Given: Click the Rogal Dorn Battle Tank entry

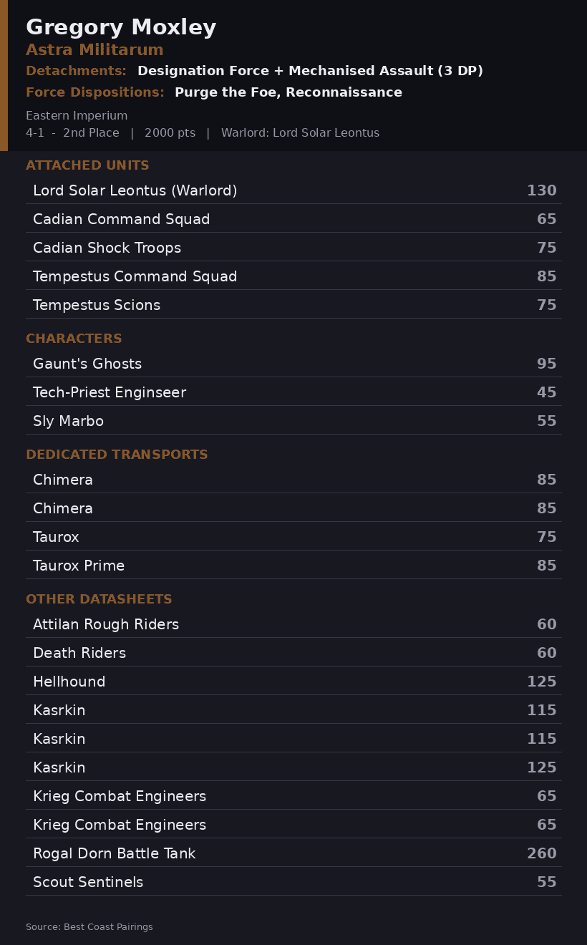Looking at the screenshot, I should coord(293,853).
